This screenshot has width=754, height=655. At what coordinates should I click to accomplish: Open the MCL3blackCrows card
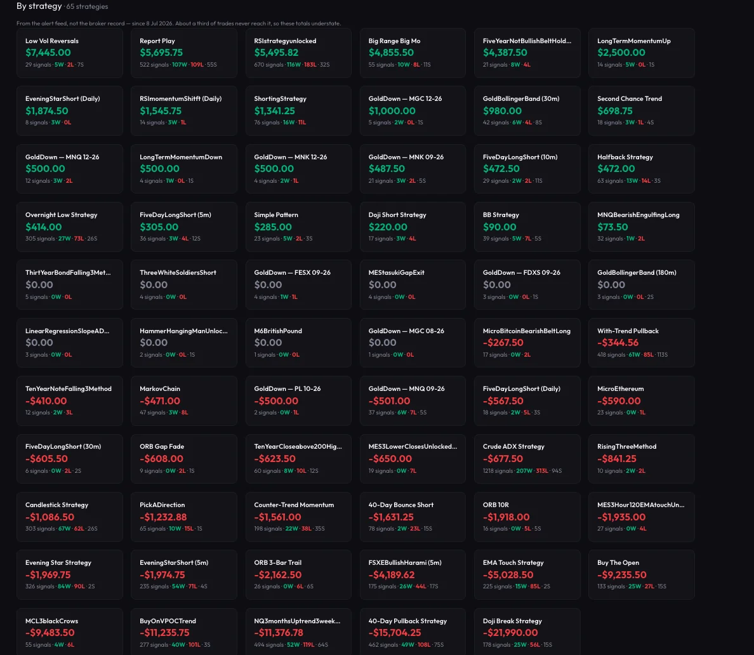[70, 632]
